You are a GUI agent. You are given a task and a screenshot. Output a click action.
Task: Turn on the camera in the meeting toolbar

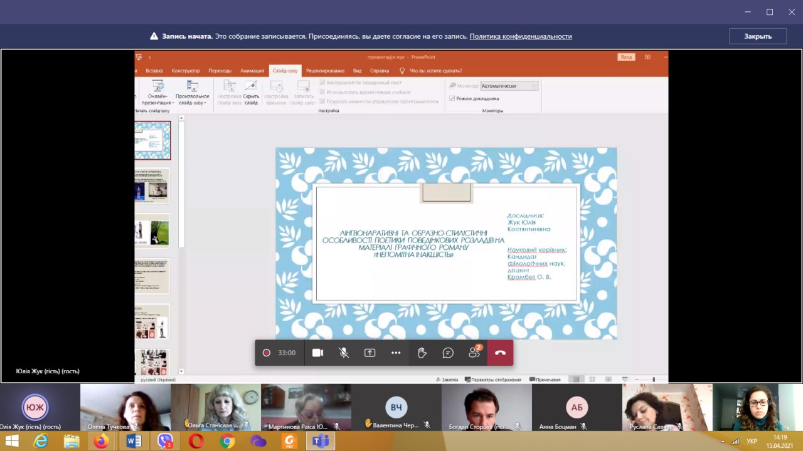[x=318, y=353]
